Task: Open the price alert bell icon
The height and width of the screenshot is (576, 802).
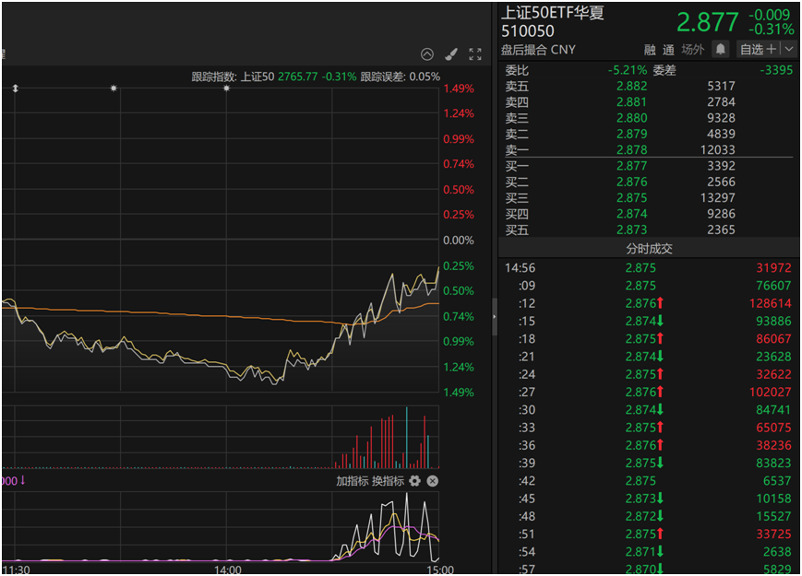Action: click(x=720, y=49)
